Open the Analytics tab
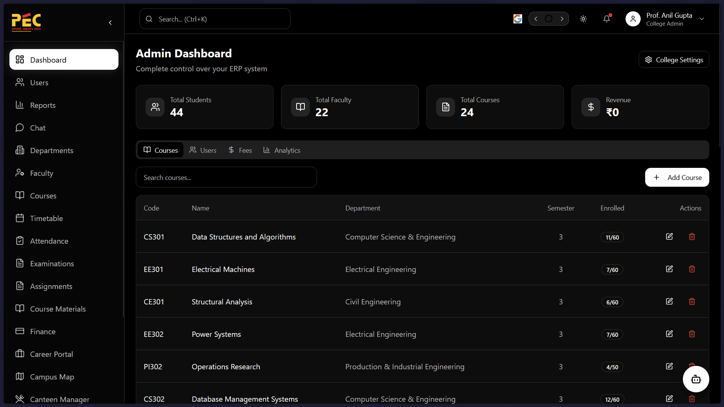Viewport: 724px width, 407px height. [x=281, y=150]
